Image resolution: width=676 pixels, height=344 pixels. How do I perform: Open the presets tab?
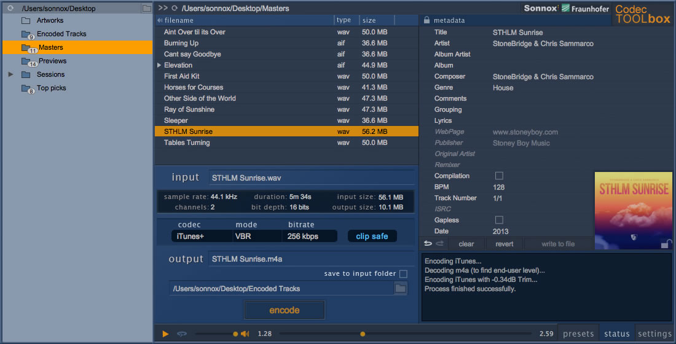(578, 334)
